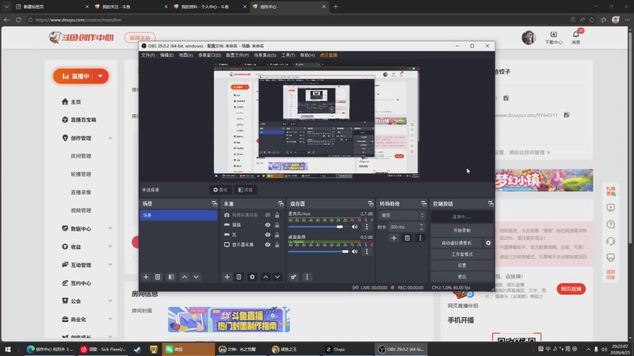
Task: Open the notifications bell on Douyu page
Action: pyautogui.click(x=576, y=35)
